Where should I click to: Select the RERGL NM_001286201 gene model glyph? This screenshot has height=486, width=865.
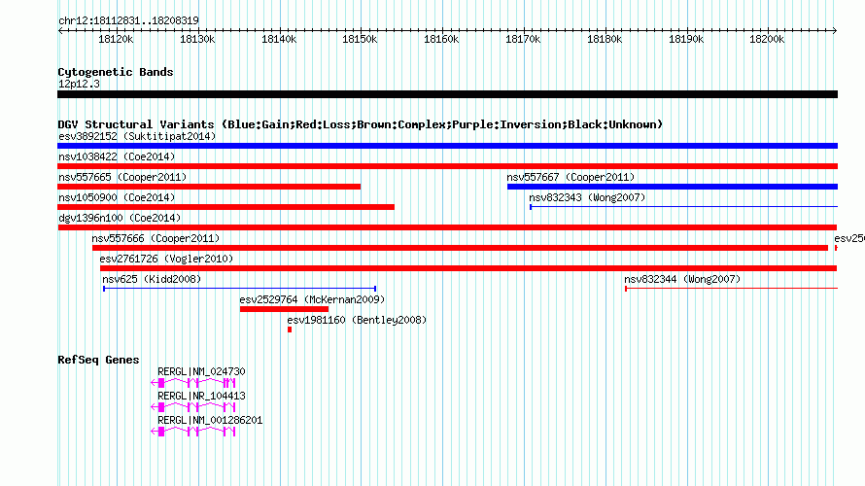pyautogui.click(x=193, y=432)
